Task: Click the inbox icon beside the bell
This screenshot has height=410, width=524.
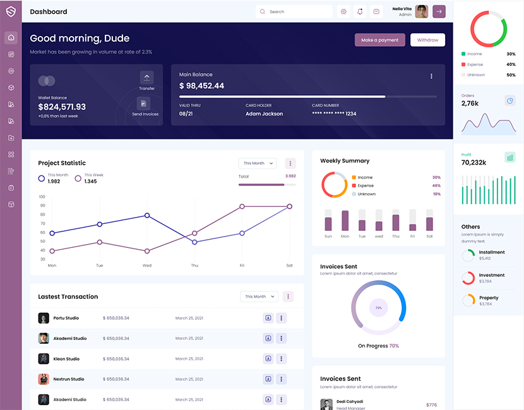Action: point(376,11)
